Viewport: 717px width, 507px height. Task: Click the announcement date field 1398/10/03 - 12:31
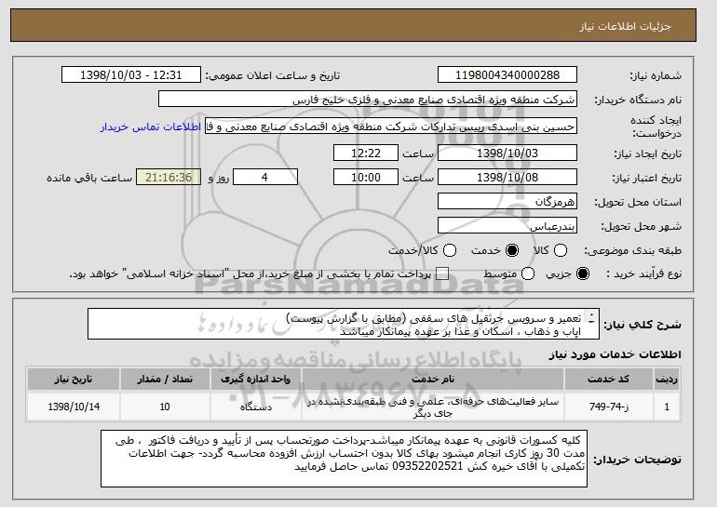pyautogui.click(x=130, y=75)
